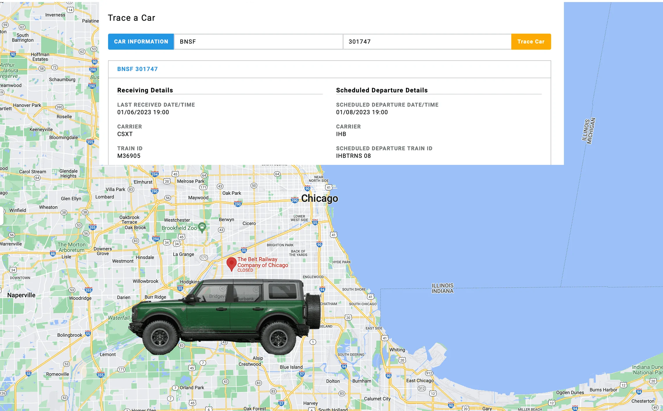This screenshot has width=663, height=411.
Task: Click the Scheduled Departure Details heading
Action: pos(382,90)
